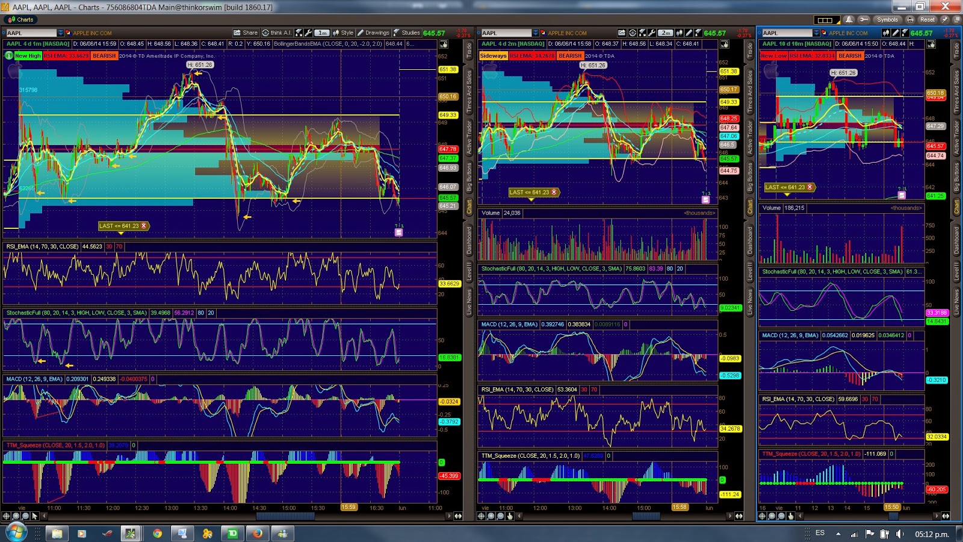Click symbol description icon beside APPLE INC COM left chart
Image resolution: width=963 pixels, height=542 pixels.
68,33
